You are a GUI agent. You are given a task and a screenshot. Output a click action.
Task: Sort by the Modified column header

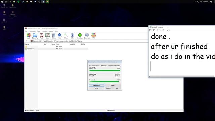coord(73,44)
